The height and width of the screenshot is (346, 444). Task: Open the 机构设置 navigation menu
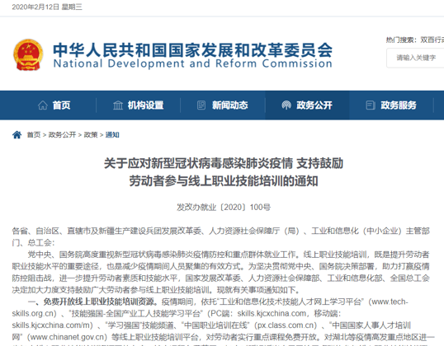[138, 105]
